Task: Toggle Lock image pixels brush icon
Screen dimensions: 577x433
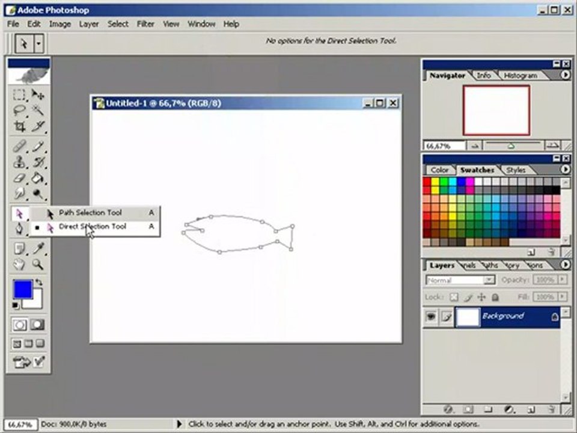Action: click(468, 296)
